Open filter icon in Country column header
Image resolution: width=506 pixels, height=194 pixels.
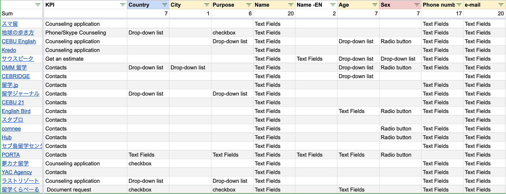pos(165,5)
